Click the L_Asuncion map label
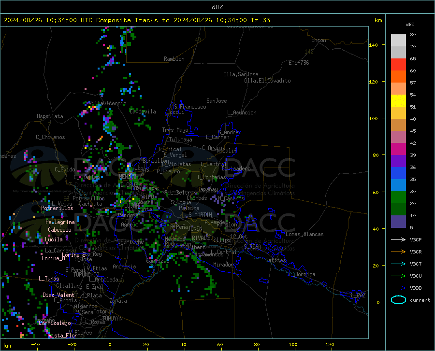The width and height of the screenshot is (435, 351). tap(242, 112)
